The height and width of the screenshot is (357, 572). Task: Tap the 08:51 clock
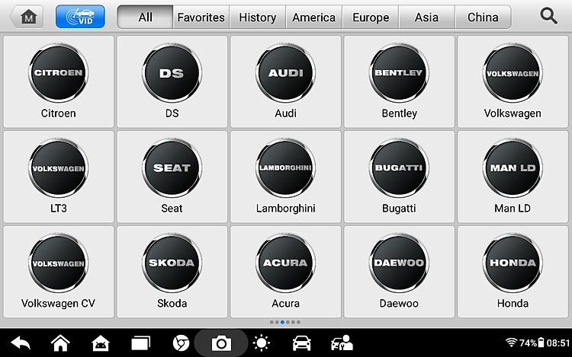tap(558, 343)
